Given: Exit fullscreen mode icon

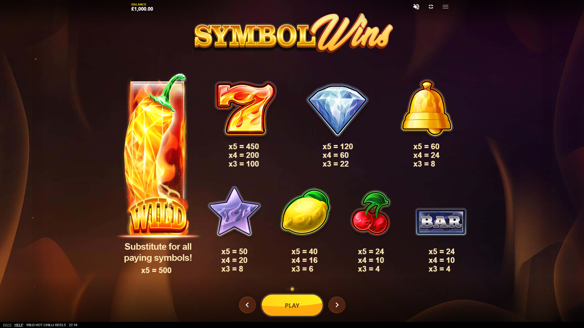Looking at the screenshot, I should 431,7.
